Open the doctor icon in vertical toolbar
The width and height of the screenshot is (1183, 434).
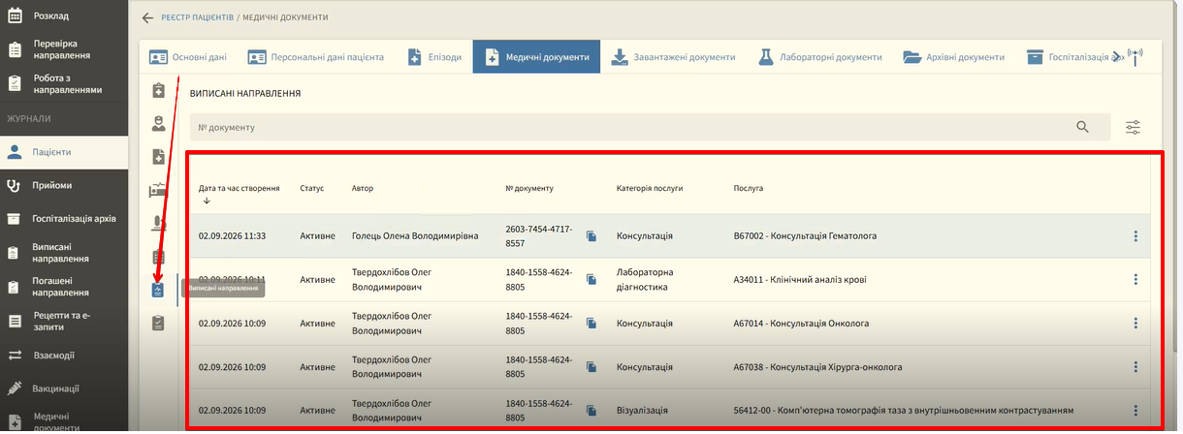pyautogui.click(x=159, y=123)
